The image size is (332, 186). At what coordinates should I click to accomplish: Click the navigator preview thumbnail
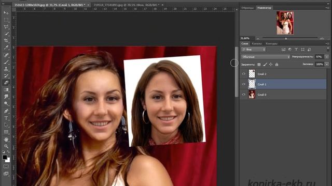coord(285,23)
